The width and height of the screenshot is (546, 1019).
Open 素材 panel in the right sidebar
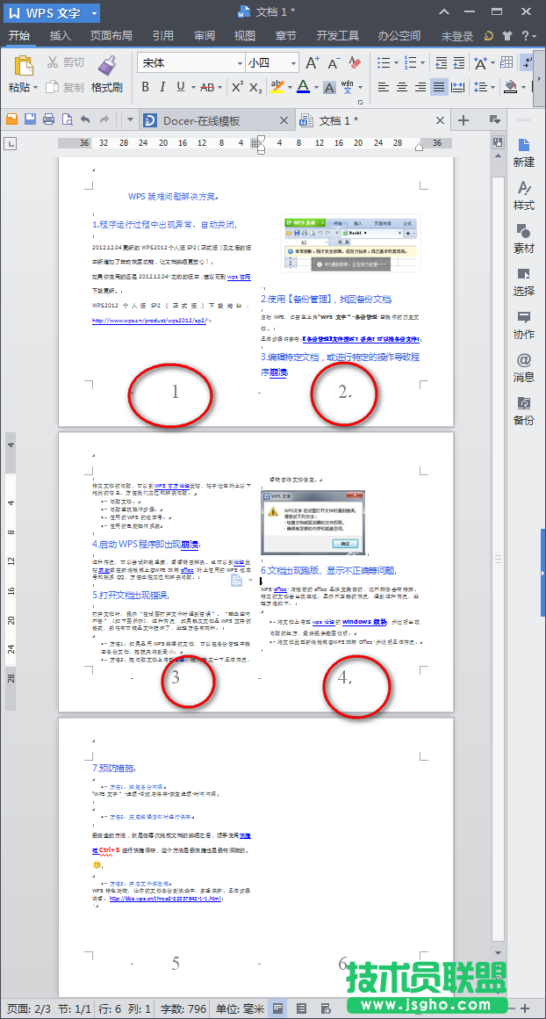524,239
